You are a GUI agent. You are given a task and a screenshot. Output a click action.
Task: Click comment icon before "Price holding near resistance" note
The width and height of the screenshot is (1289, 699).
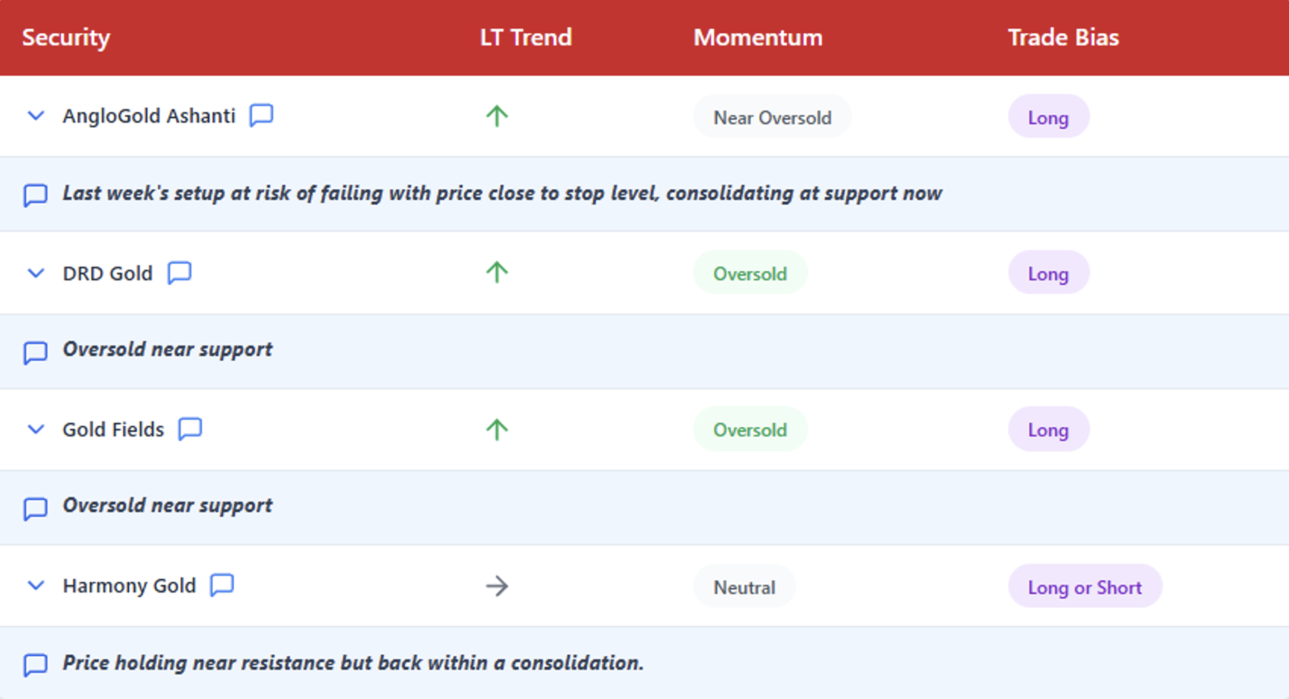35,665
